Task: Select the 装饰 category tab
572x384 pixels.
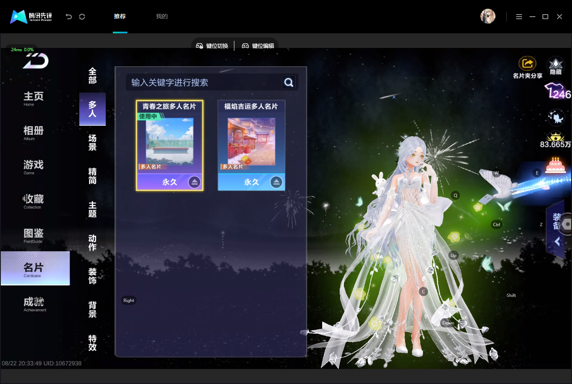Action: point(92,276)
